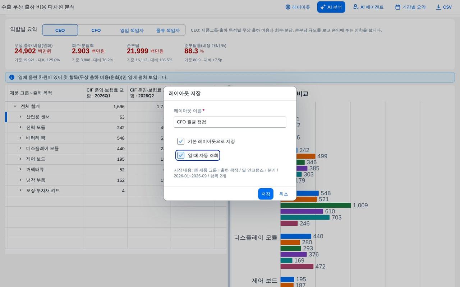Viewport: 460px width, 287px height.
Task: Collapse the 전체 합계 row
Action: pos(15,106)
